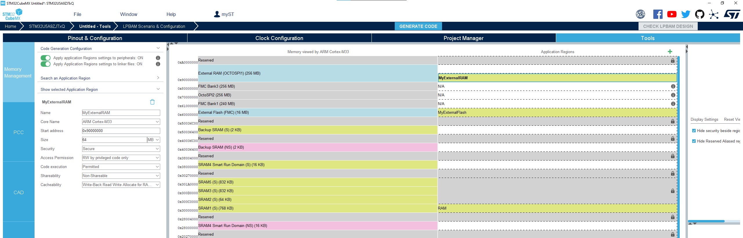Viewport: 743px width, 238px height.
Task: Open the Facebook icon
Action: coord(658,14)
